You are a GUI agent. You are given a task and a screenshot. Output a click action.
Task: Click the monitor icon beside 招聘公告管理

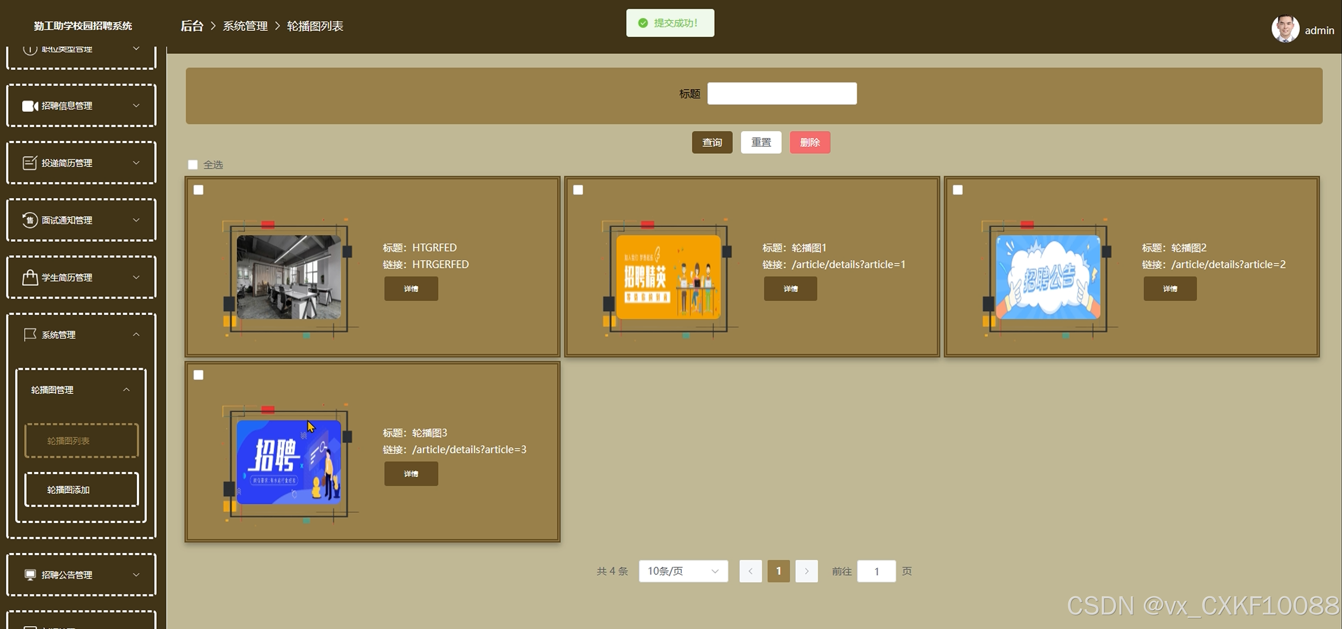coord(30,575)
